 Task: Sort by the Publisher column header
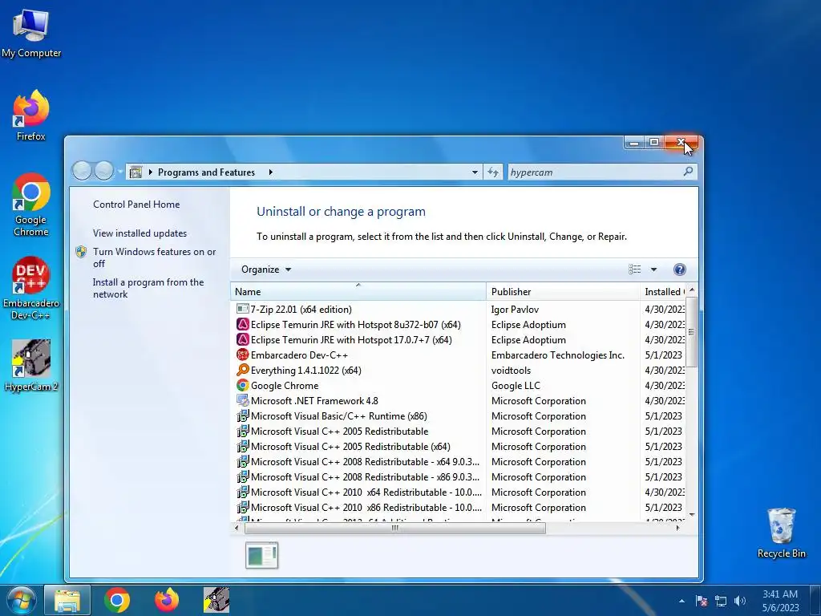[563, 292]
